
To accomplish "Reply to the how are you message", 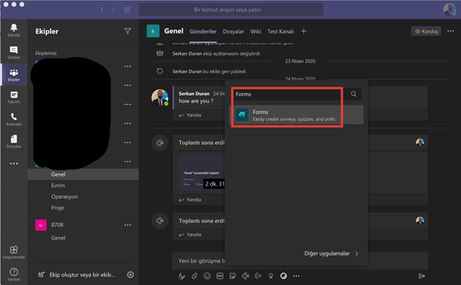I will [x=190, y=115].
